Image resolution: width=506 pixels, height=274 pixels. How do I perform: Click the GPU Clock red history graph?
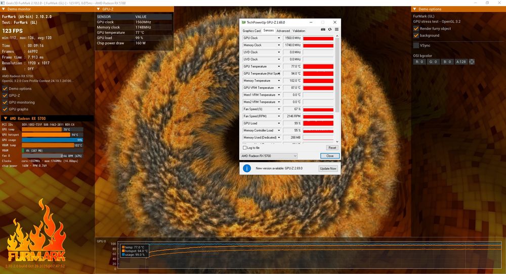[x=318, y=38]
